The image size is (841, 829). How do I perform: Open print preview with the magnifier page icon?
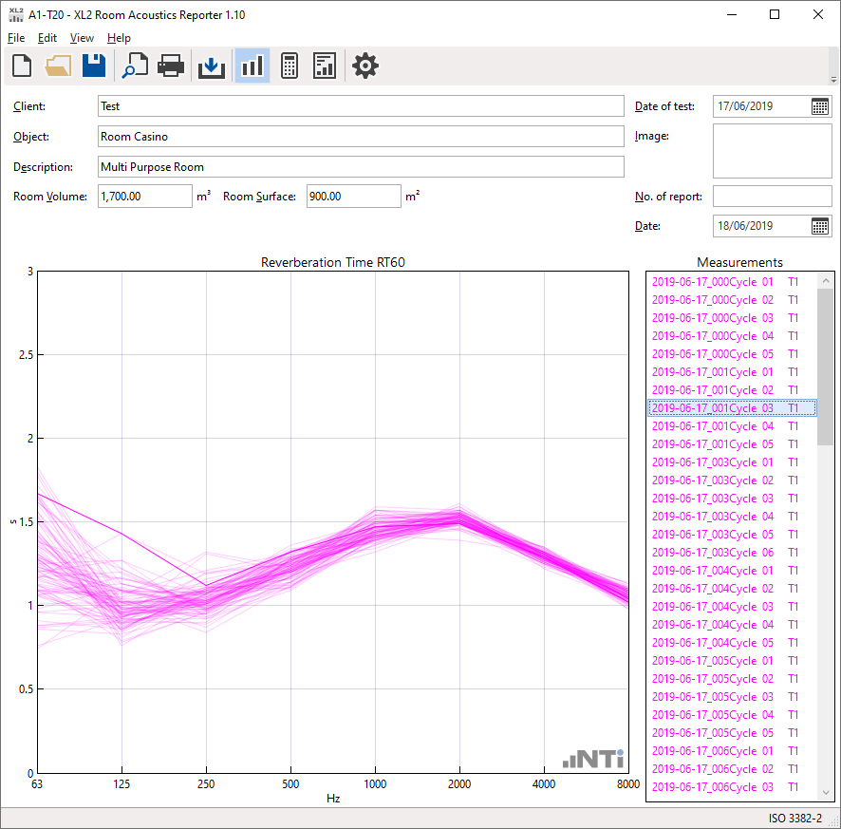(135, 66)
